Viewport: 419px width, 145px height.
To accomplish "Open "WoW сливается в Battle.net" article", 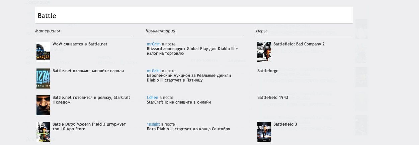I will click(80, 44).
